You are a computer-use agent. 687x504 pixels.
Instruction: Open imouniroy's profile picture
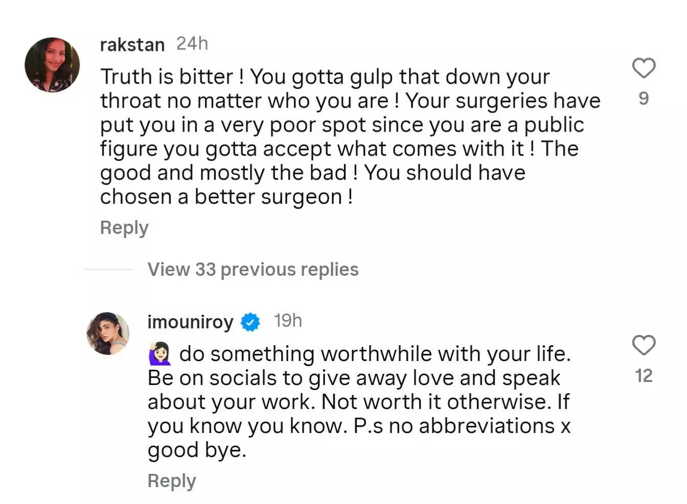point(108,333)
